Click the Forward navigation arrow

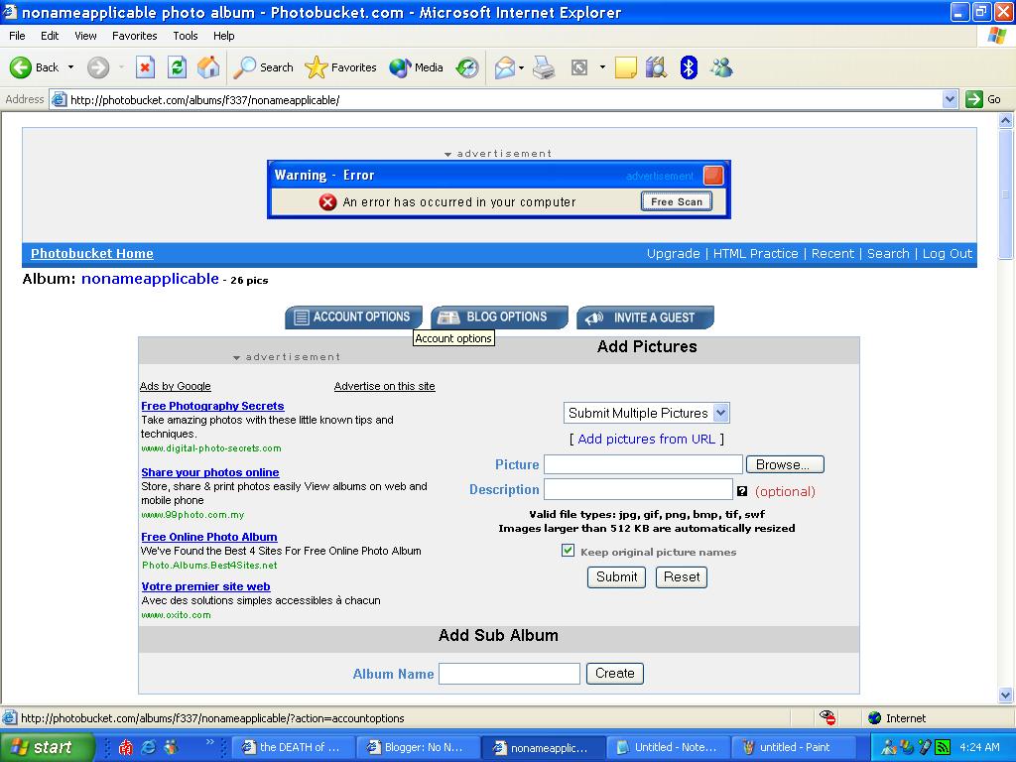coord(98,67)
